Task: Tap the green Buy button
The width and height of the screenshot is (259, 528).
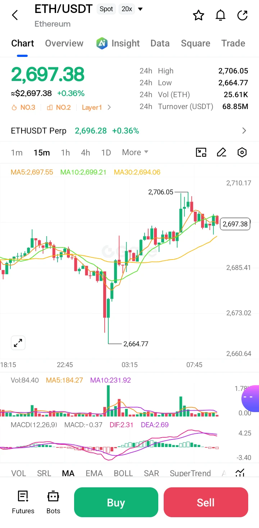Action: pos(116,502)
